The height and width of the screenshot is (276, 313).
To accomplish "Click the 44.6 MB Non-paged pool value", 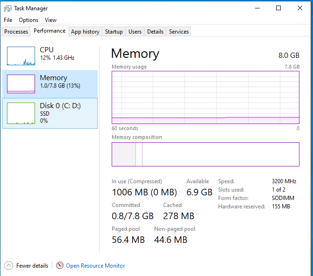I will tap(171, 240).
